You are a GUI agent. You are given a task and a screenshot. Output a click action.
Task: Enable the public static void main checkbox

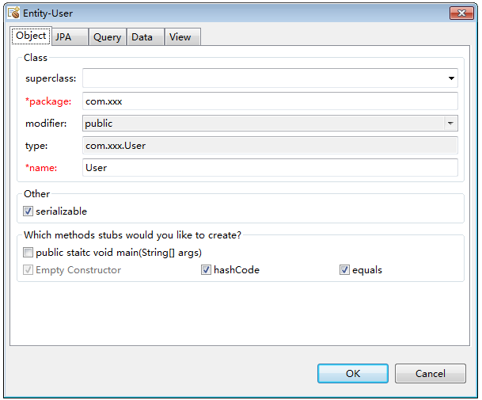click(28, 253)
